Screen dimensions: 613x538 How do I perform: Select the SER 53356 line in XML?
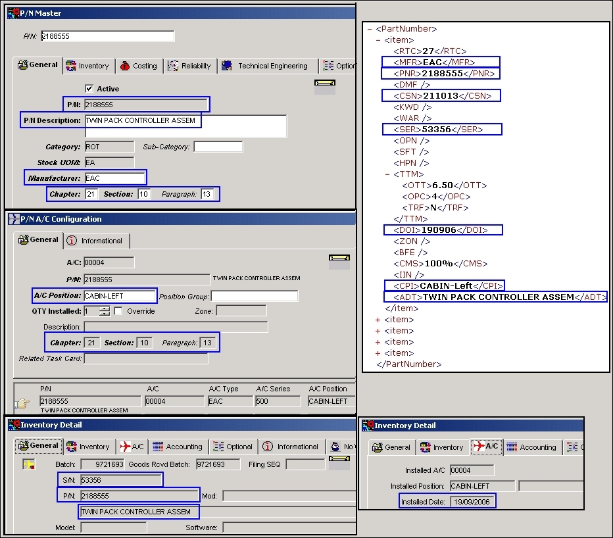click(438, 130)
